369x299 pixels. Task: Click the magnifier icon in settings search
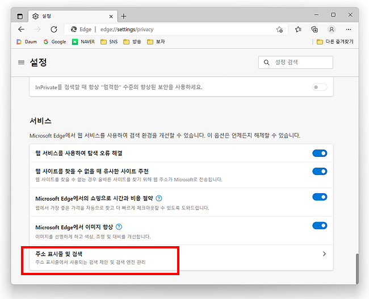point(266,63)
